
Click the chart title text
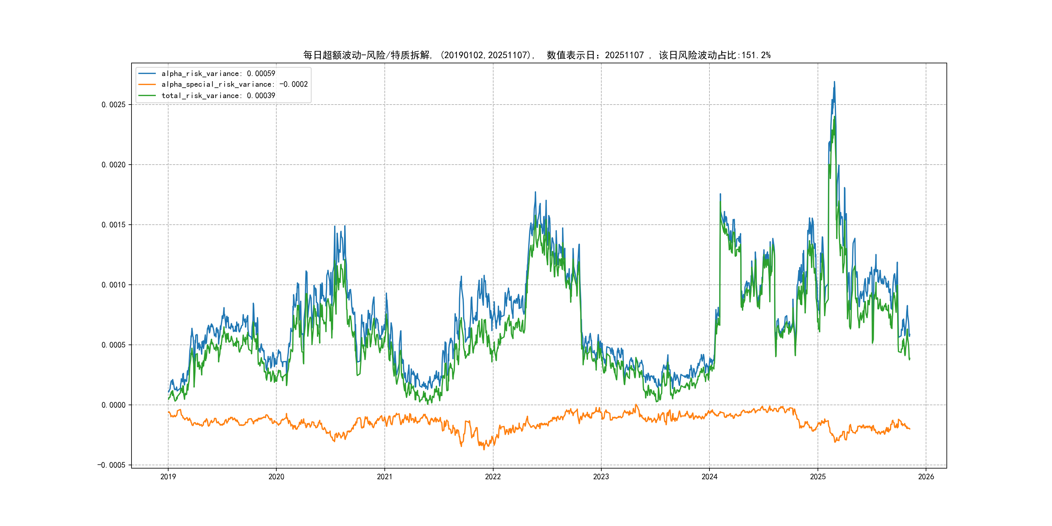(x=537, y=55)
